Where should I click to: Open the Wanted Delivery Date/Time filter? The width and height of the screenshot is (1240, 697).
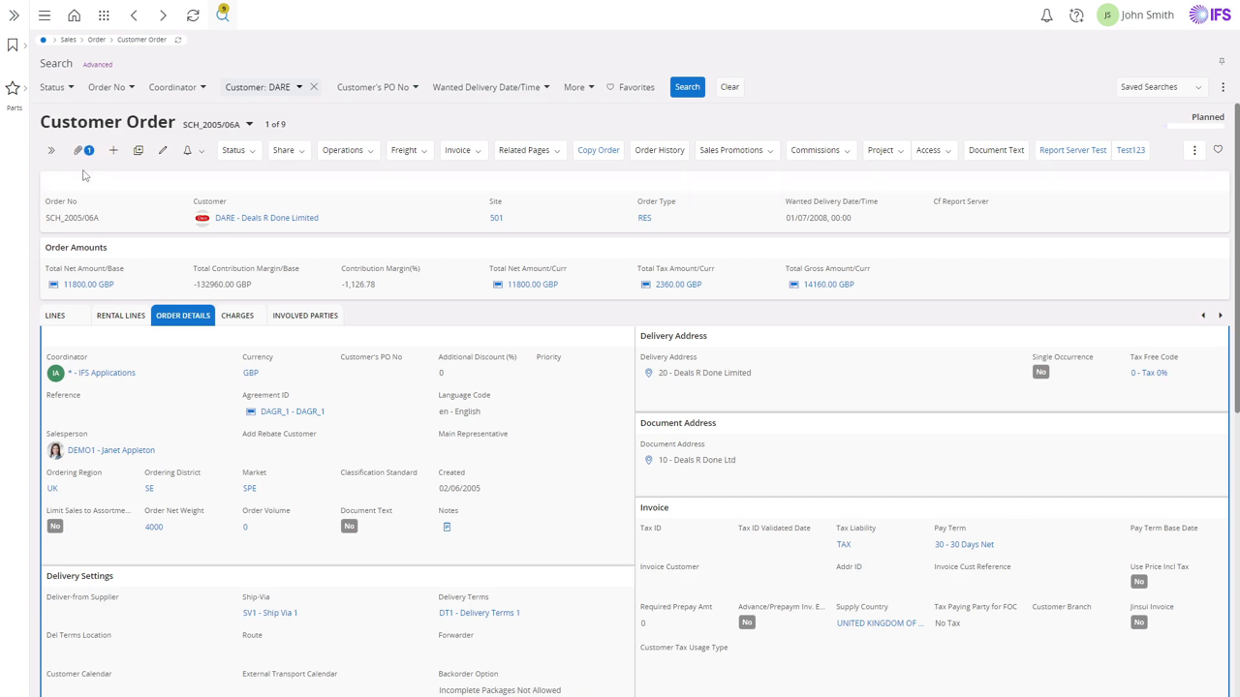(x=491, y=87)
